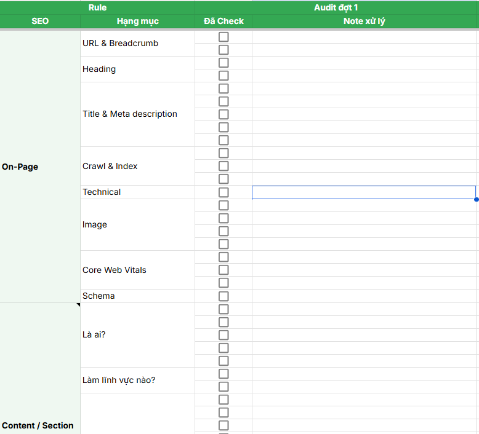
Task: Check the second URL & Breadcrumb checkbox
Action: 223,50
